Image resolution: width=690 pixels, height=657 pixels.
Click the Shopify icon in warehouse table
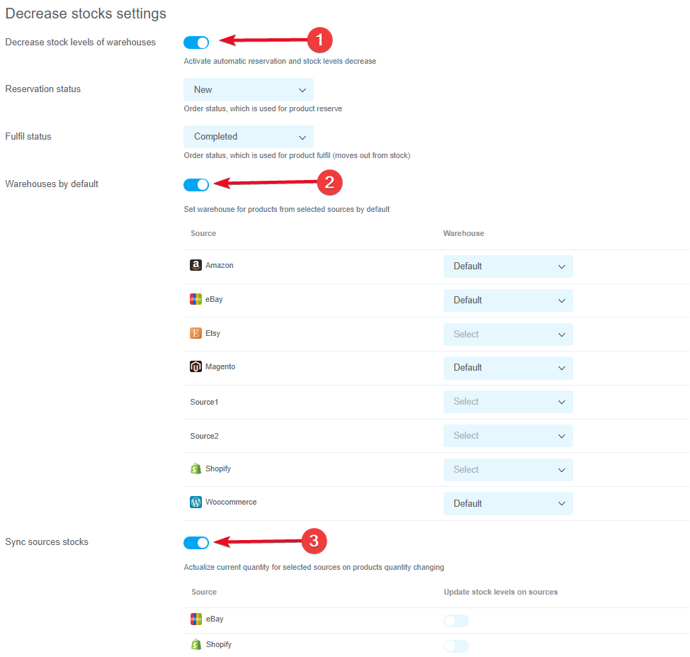tap(196, 468)
